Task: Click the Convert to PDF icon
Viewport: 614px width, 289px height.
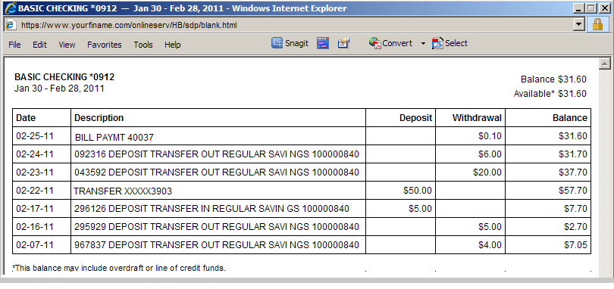Action: (x=375, y=43)
